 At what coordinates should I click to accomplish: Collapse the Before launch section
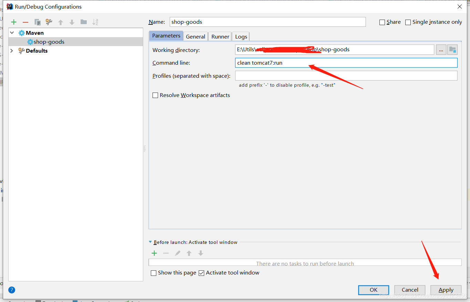(150, 242)
